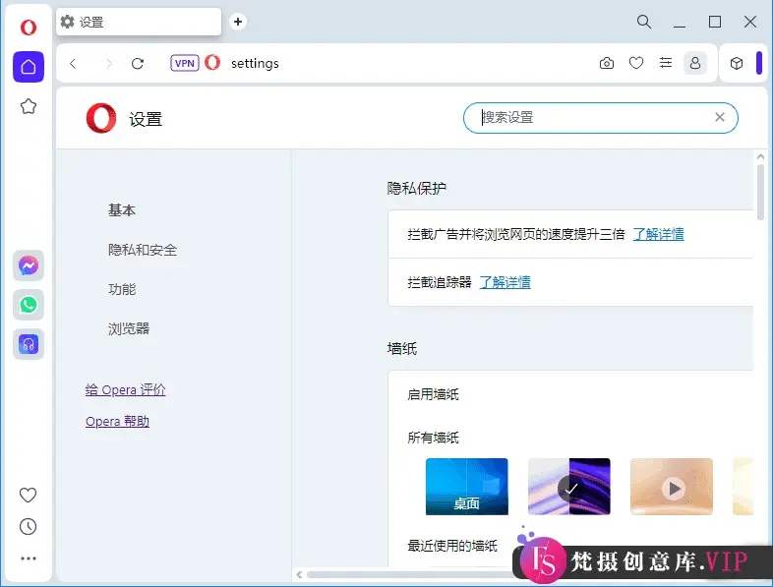Open the 隐私和安全 settings section
The width and height of the screenshot is (773, 587).
pyautogui.click(x=143, y=250)
